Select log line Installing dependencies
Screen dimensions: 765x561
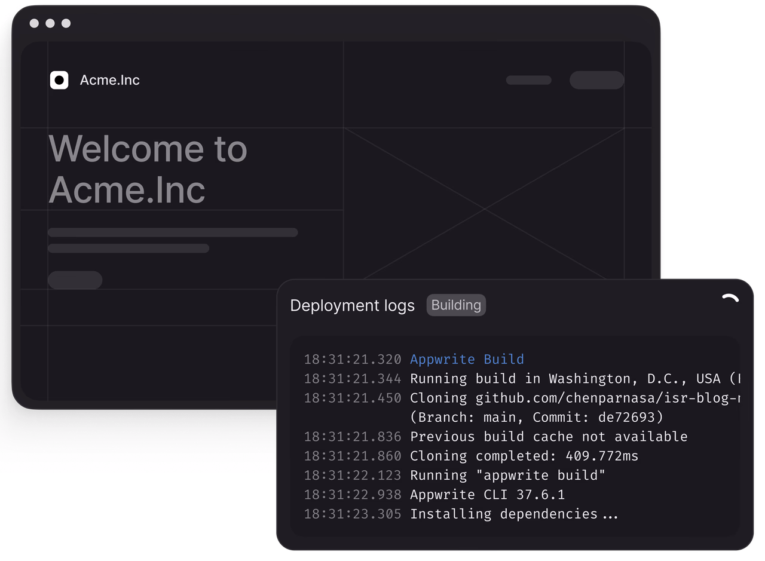tap(514, 514)
